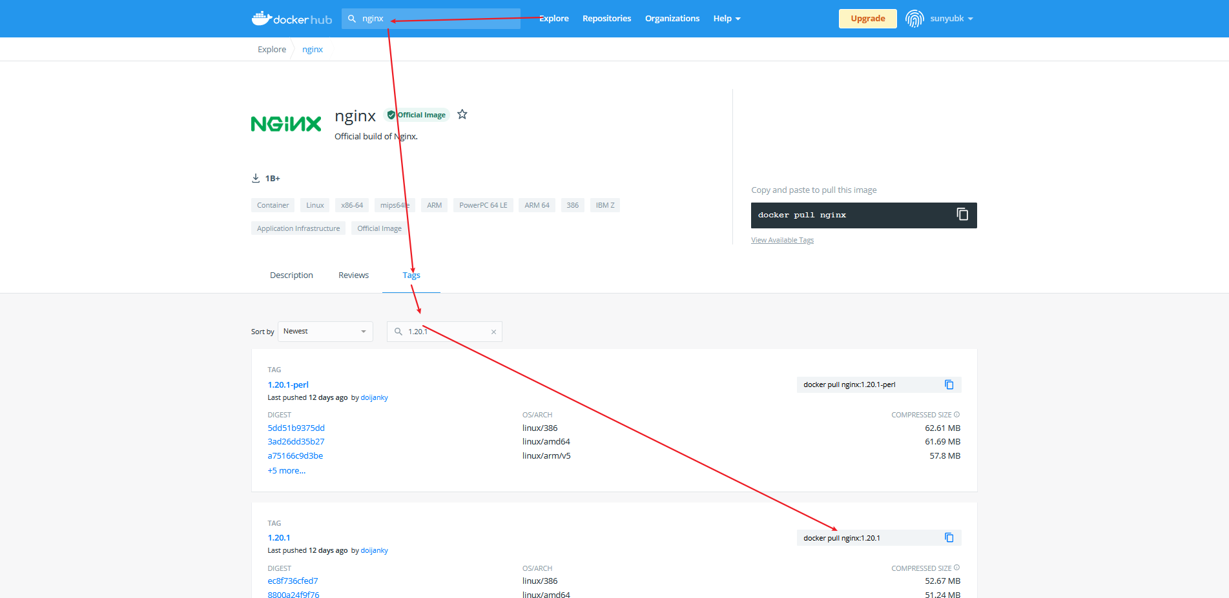Click the 52.67 MB size value
Image resolution: width=1229 pixels, height=598 pixels.
coord(943,581)
